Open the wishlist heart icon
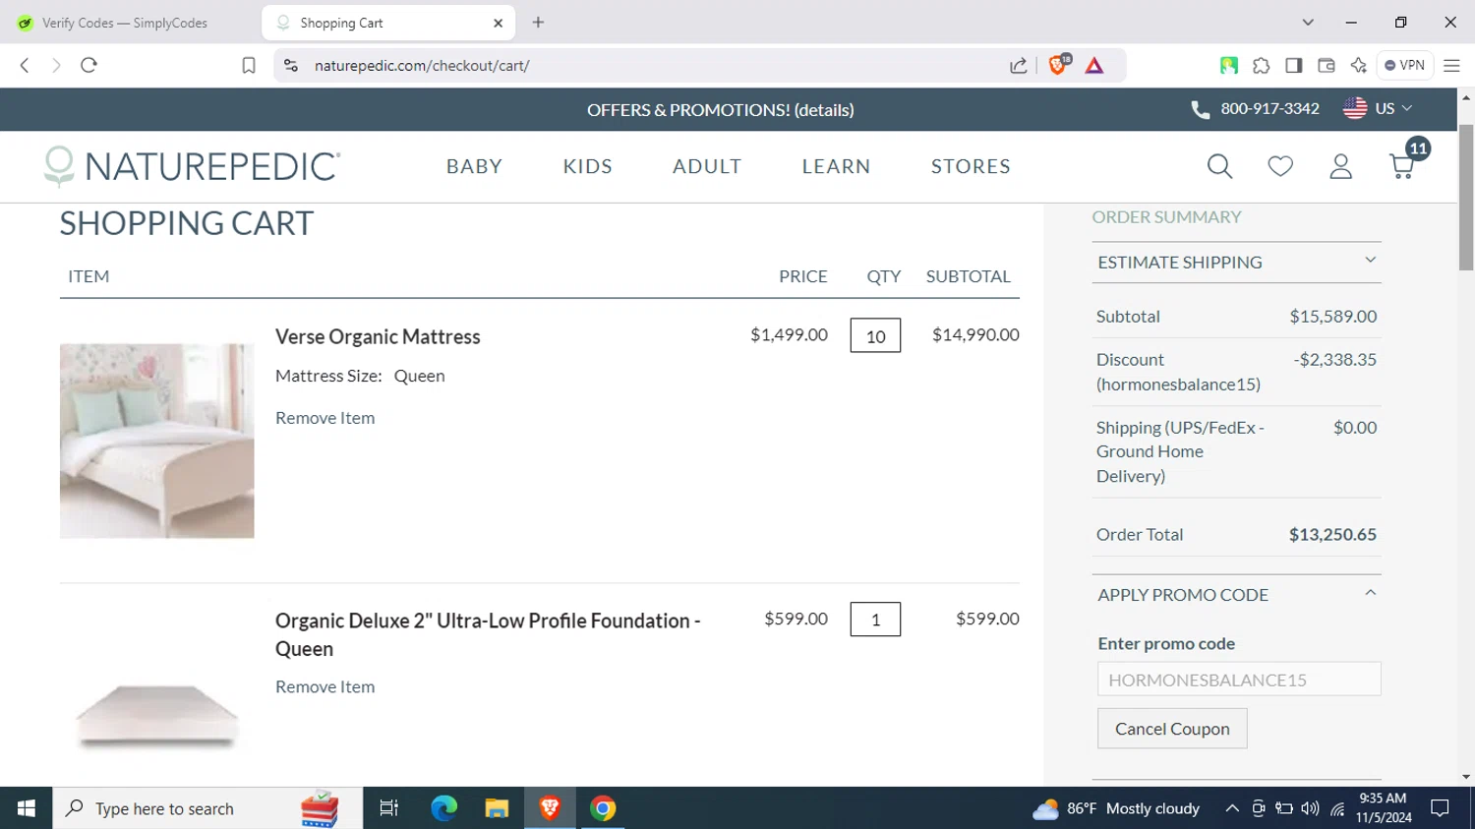Viewport: 1475px width, 829px height. (1280, 166)
